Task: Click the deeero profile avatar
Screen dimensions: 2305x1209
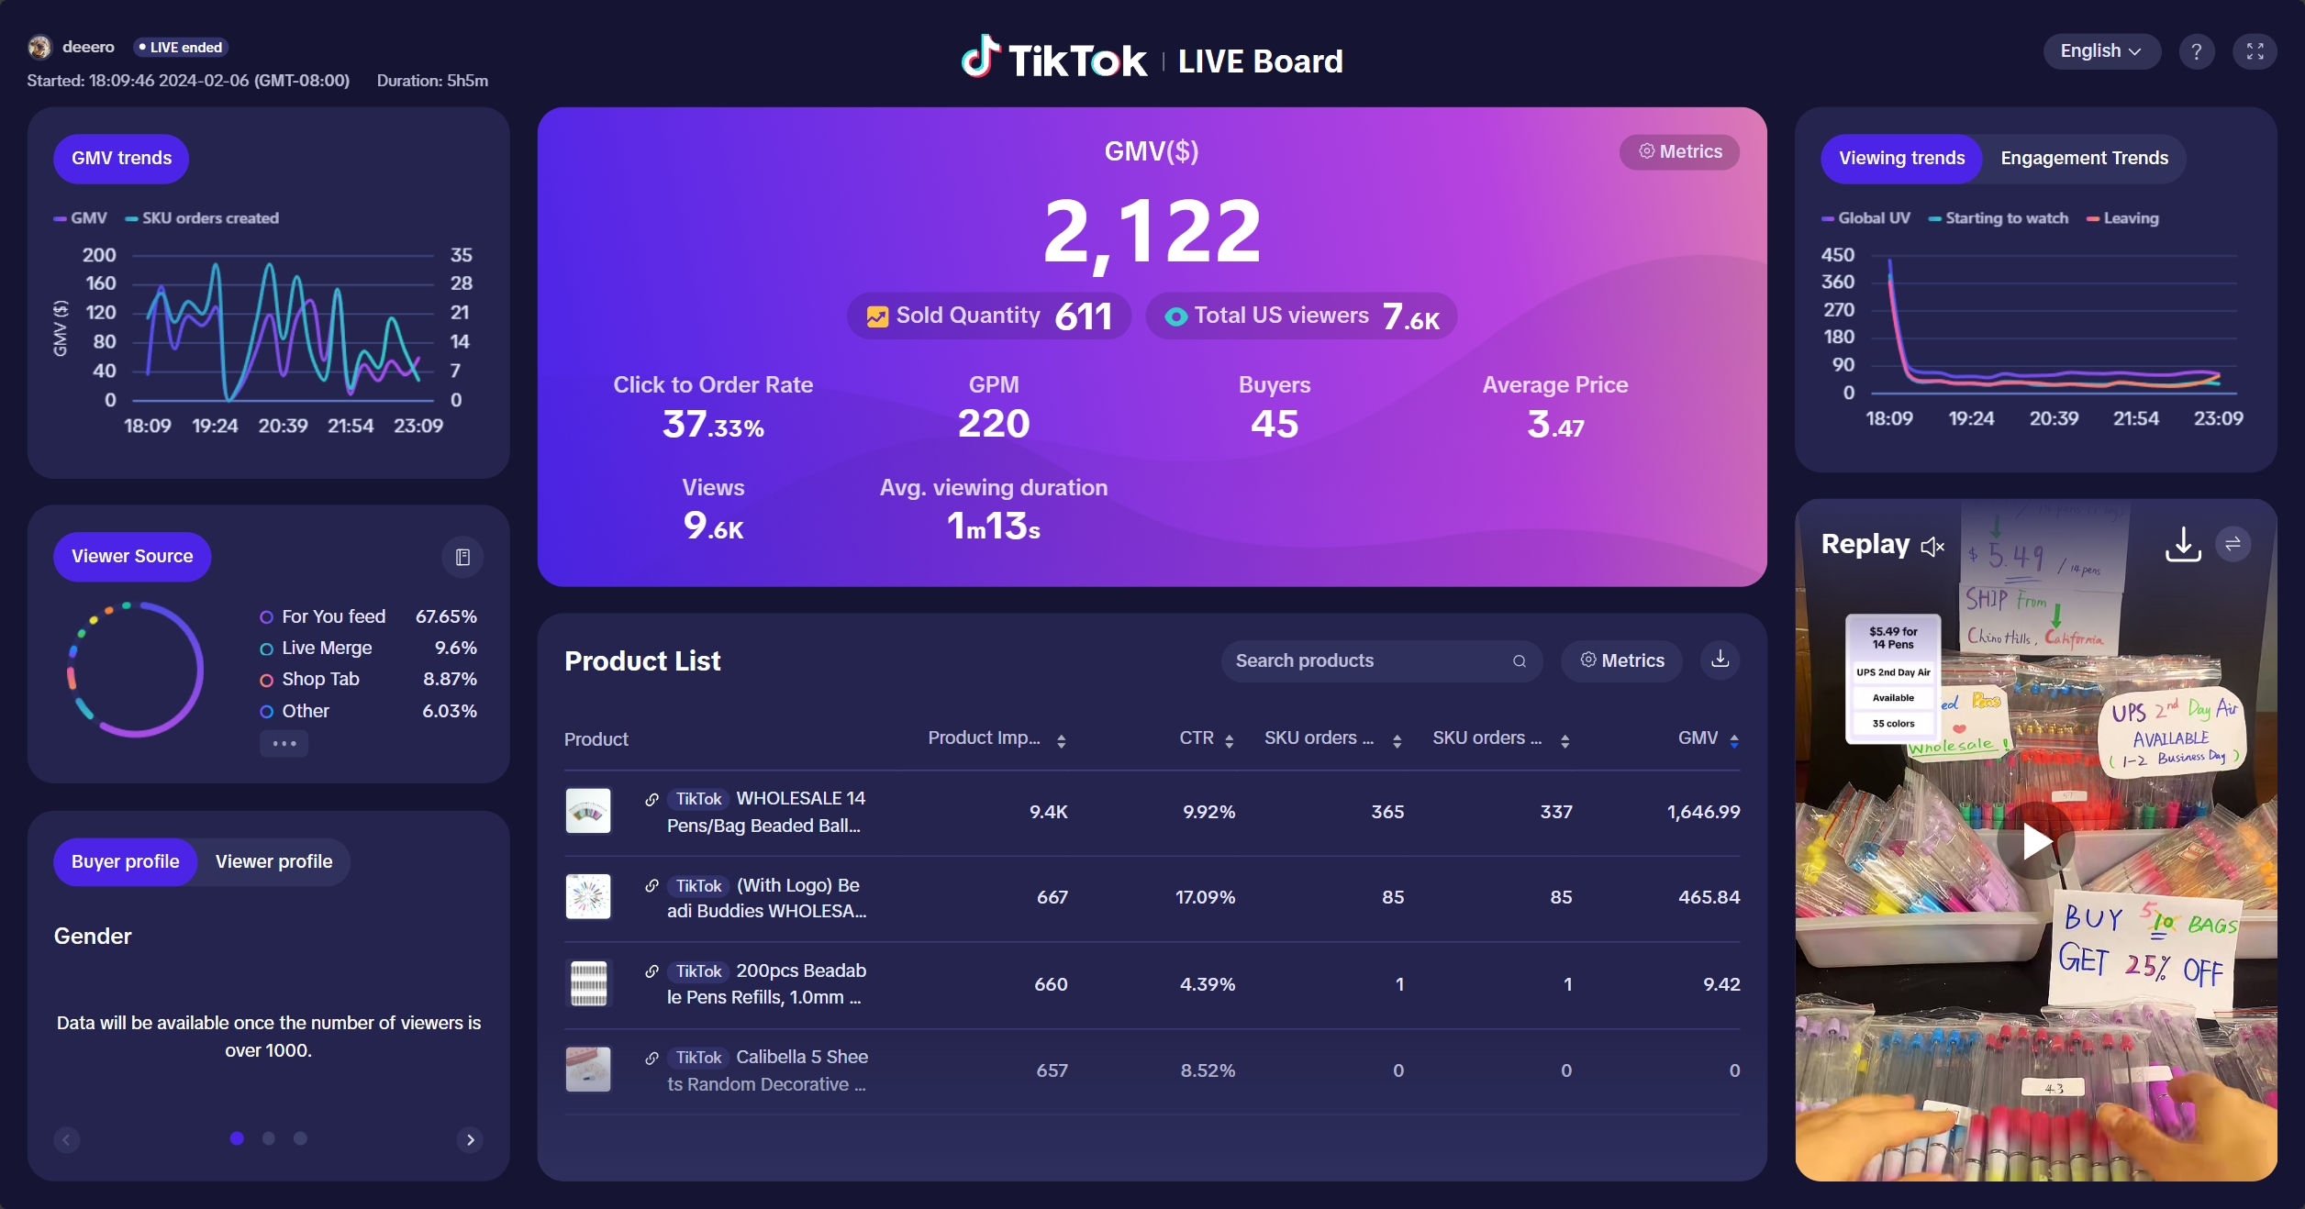Action: click(39, 47)
